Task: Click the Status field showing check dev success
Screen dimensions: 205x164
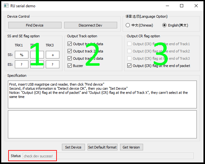Action: coord(108,156)
